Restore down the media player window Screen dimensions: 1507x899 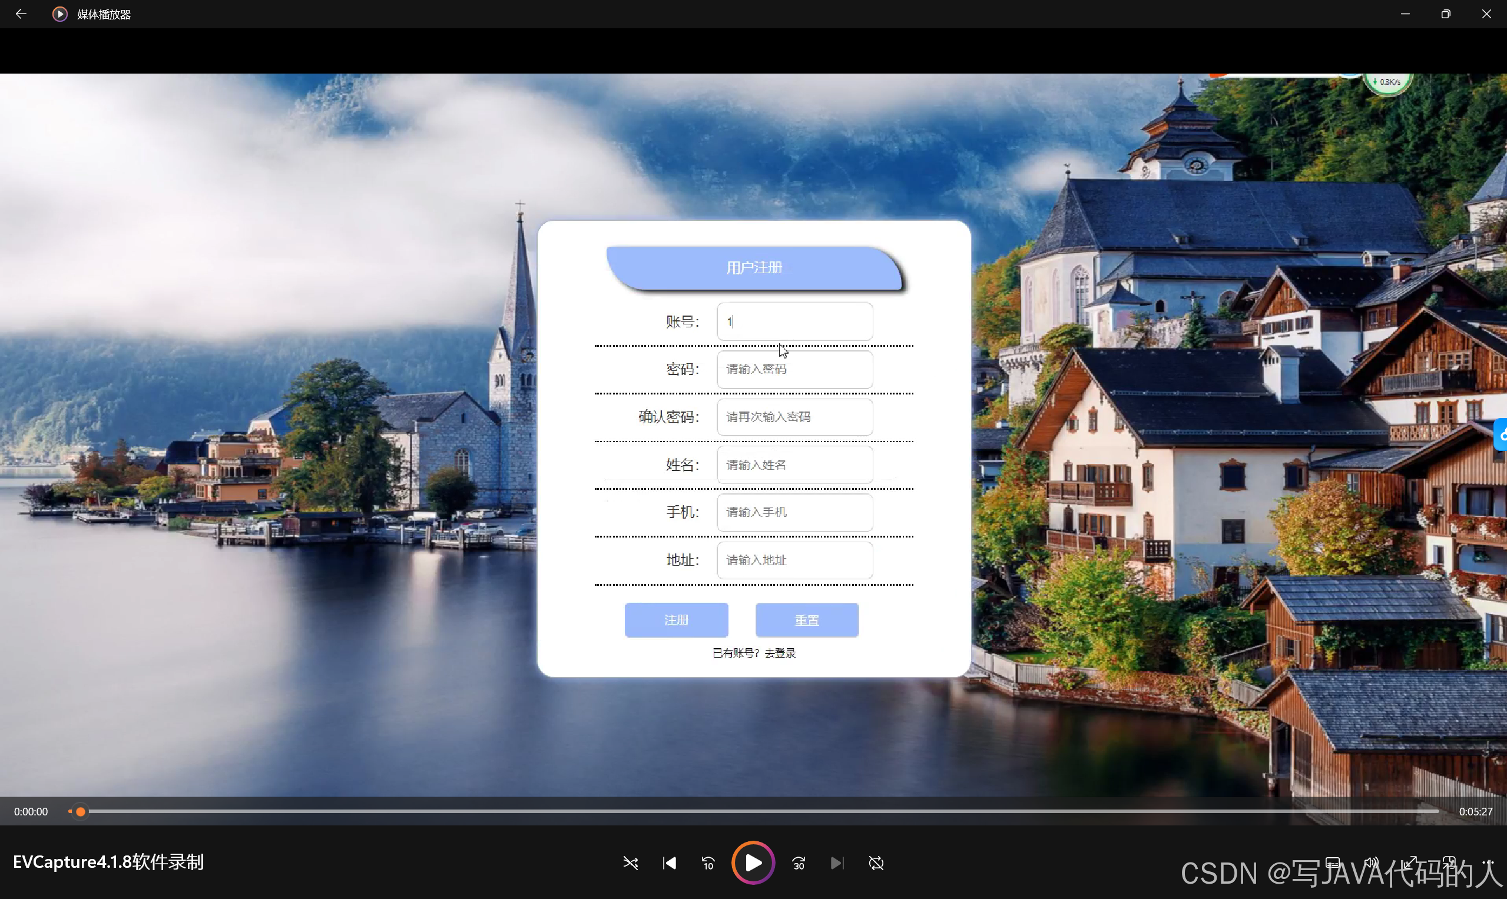[1446, 14]
